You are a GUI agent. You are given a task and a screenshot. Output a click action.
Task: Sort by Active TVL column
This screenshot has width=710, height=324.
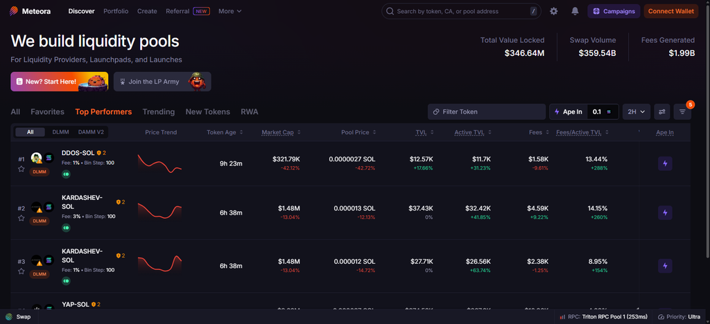pyautogui.click(x=473, y=132)
